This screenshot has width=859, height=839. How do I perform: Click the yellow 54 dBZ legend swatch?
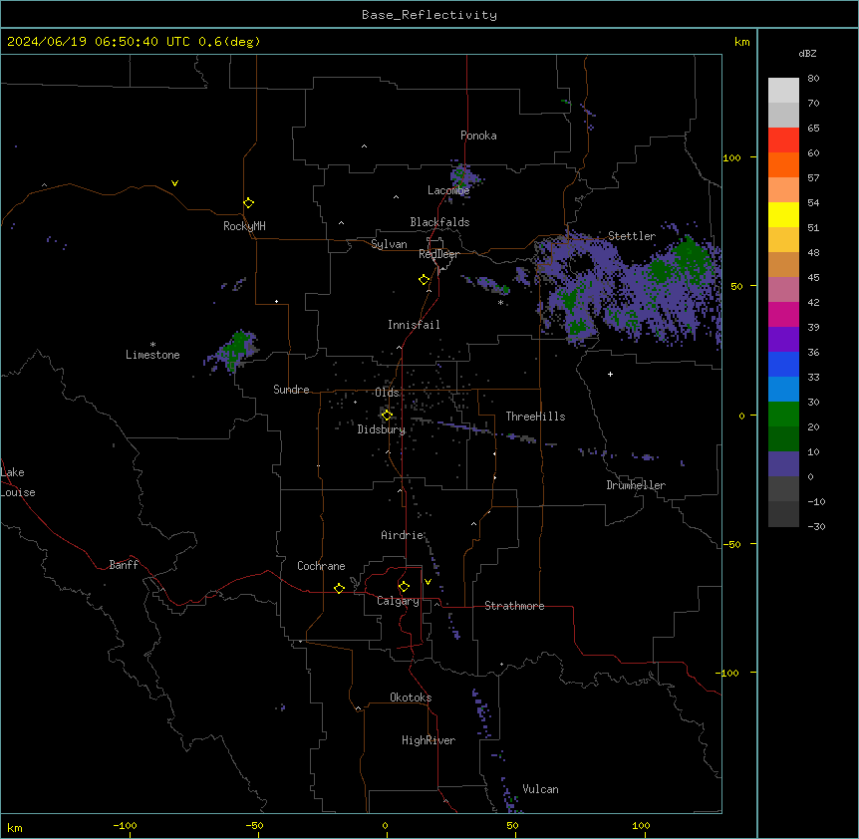pos(783,214)
